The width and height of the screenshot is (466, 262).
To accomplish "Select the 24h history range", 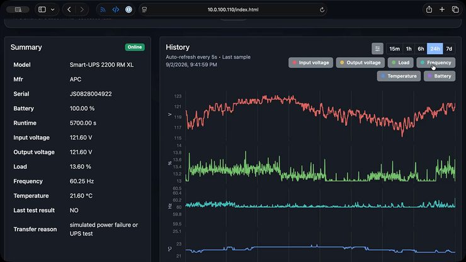I will coord(435,48).
